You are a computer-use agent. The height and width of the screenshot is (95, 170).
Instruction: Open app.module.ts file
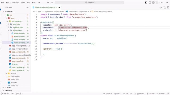(x=18, y=61)
